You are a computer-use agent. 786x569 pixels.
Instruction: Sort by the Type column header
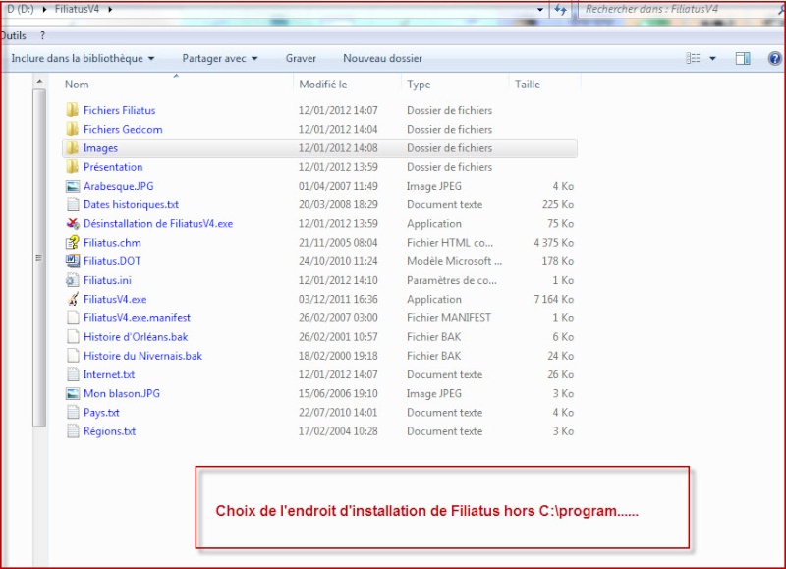(x=419, y=85)
